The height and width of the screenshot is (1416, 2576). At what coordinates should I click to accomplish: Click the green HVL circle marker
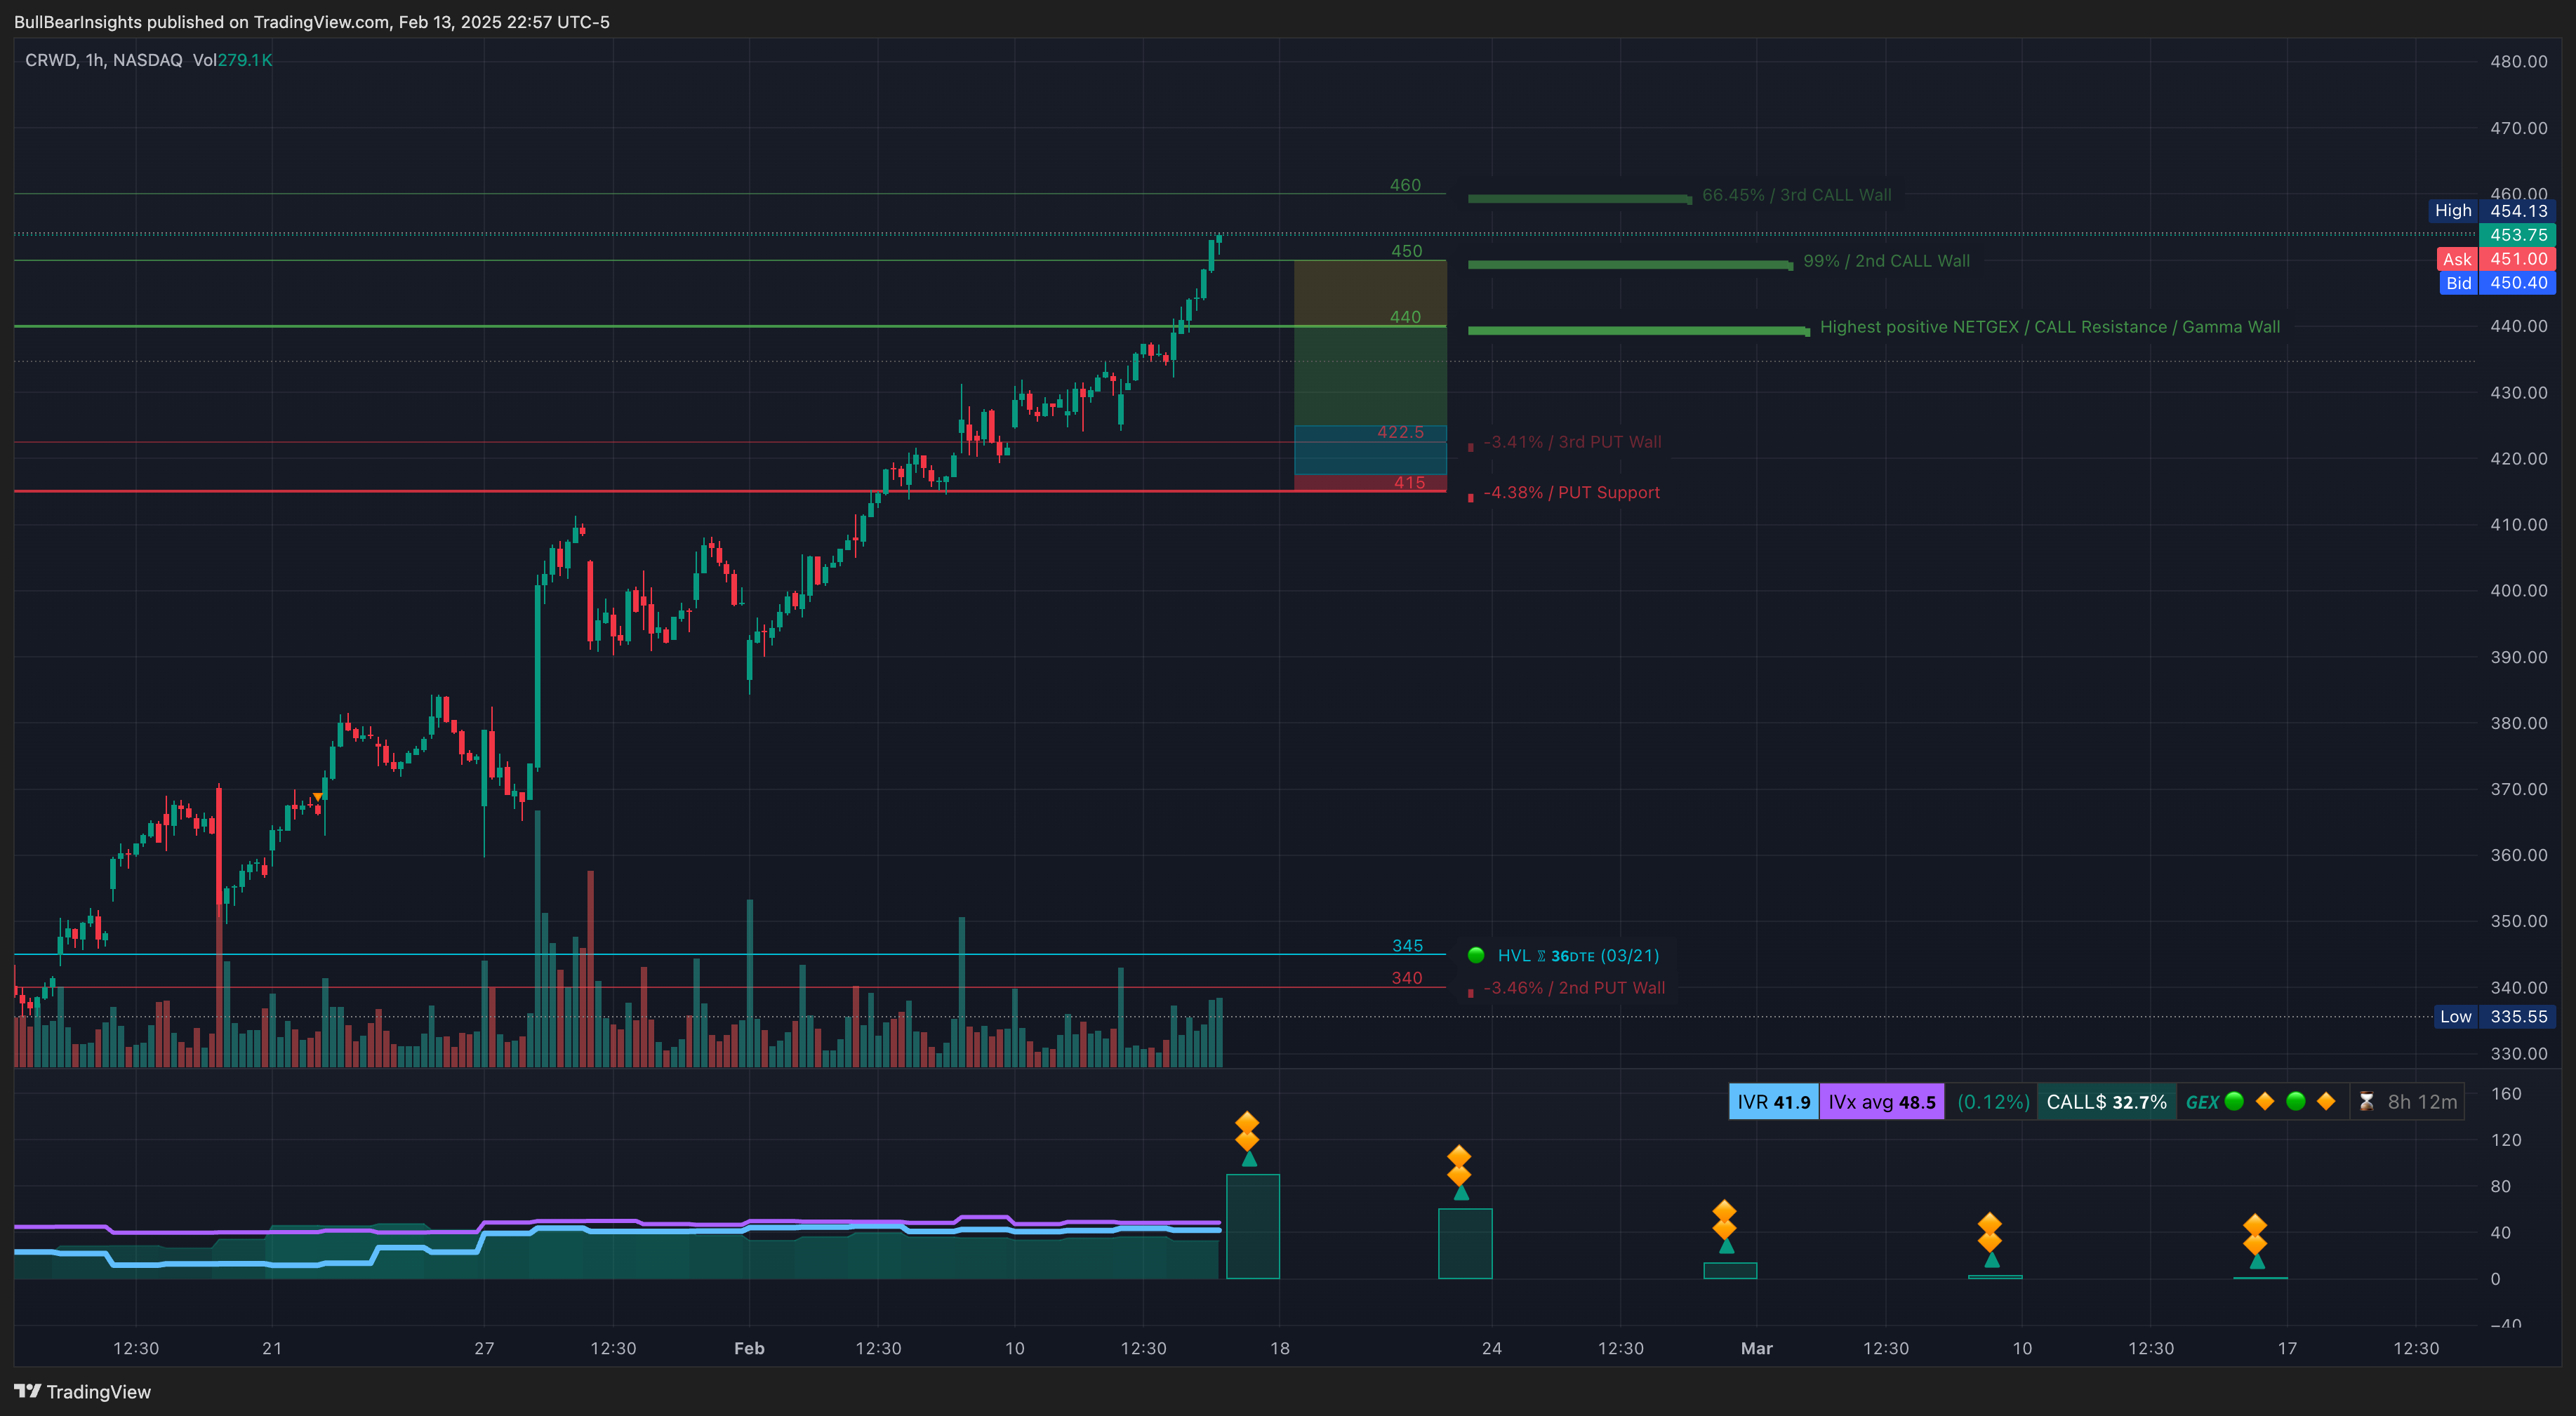pyautogui.click(x=1475, y=955)
